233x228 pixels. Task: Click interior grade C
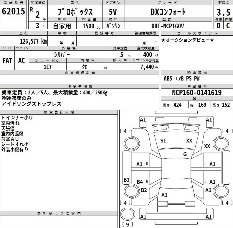click(x=228, y=26)
